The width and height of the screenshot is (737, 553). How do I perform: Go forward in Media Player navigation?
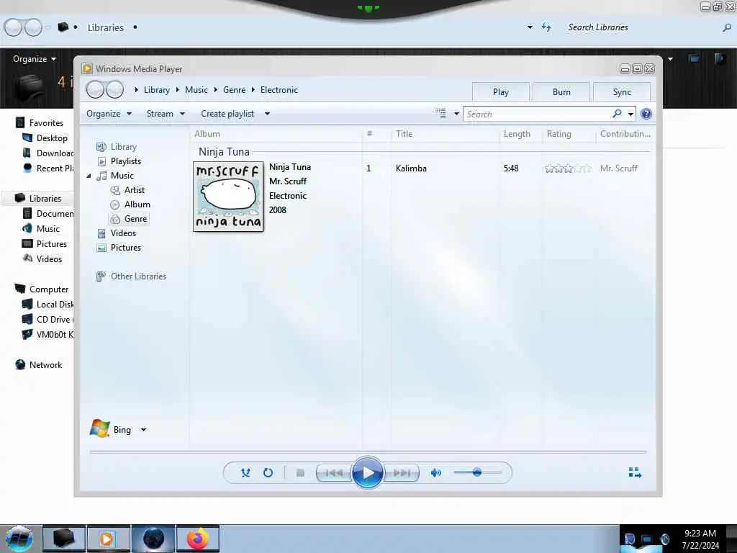tap(114, 90)
